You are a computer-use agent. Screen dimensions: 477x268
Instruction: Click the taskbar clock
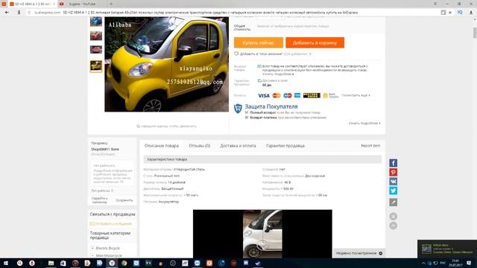455,263
